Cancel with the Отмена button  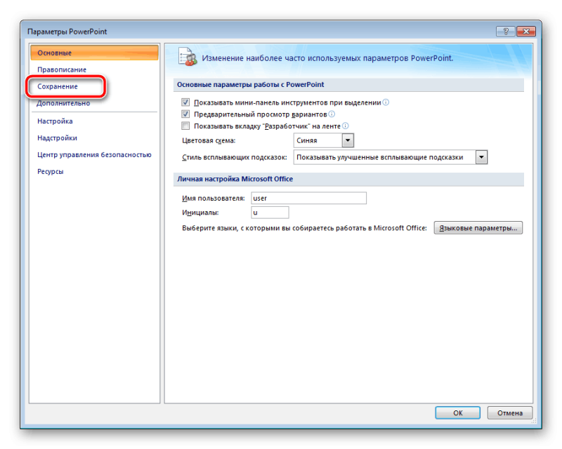(x=510, y=413)
